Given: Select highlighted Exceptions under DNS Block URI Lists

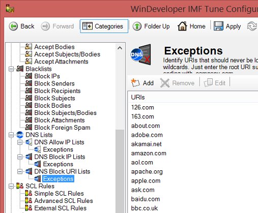Looking at the screenshot, I should pyautogui.click(x=58, y=179).
